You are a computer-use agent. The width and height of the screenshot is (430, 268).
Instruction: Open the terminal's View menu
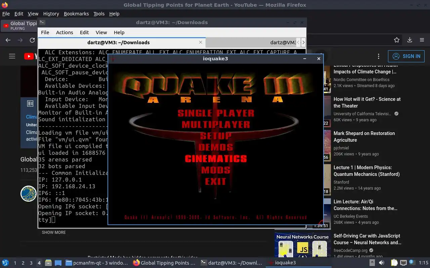(101, 32)
